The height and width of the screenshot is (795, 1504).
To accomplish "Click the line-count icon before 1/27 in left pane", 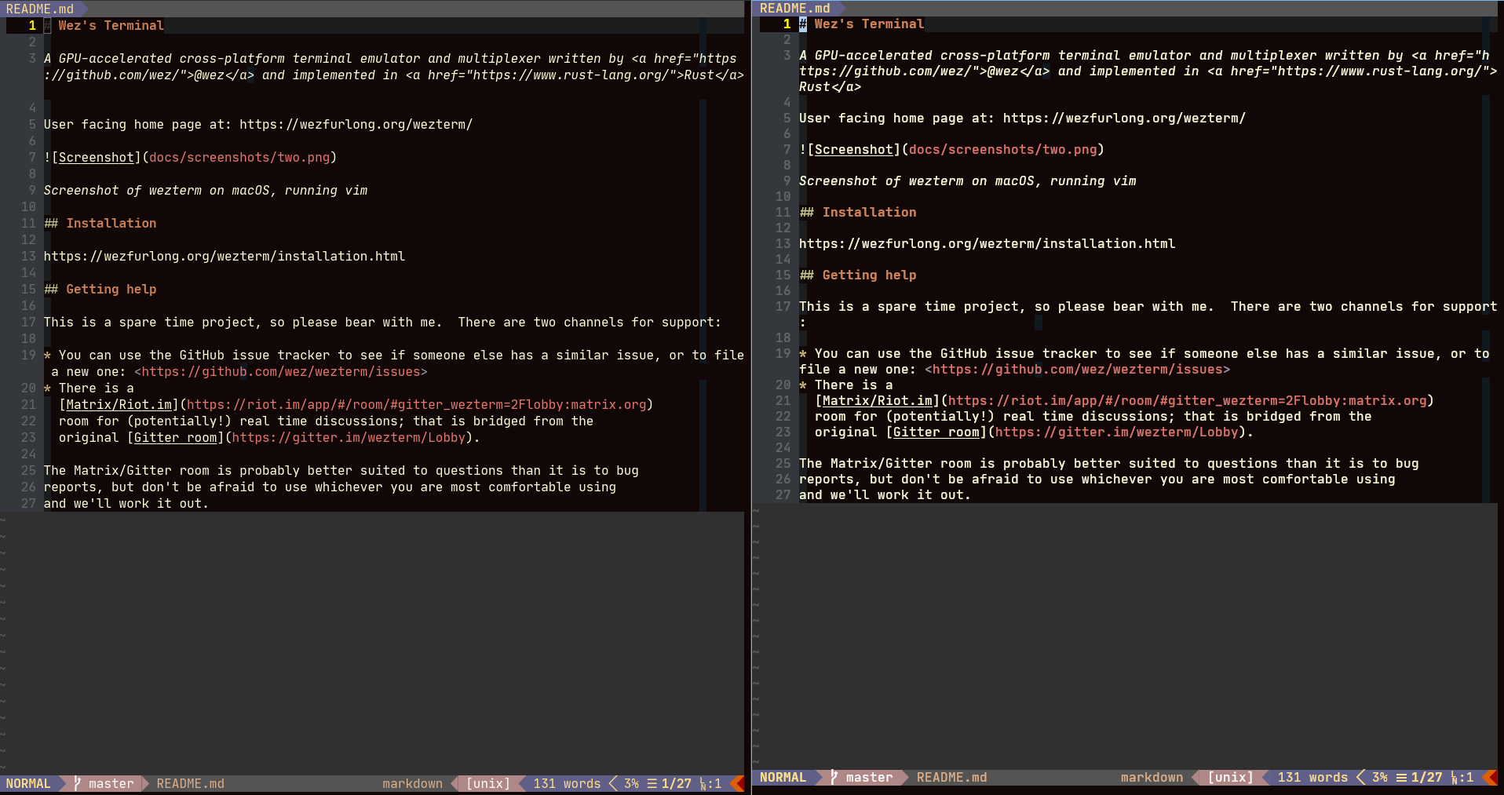I will 652,783.
